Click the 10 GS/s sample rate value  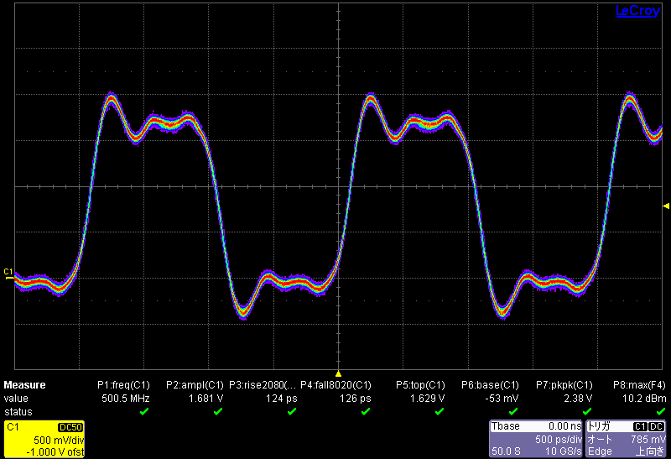563,451
